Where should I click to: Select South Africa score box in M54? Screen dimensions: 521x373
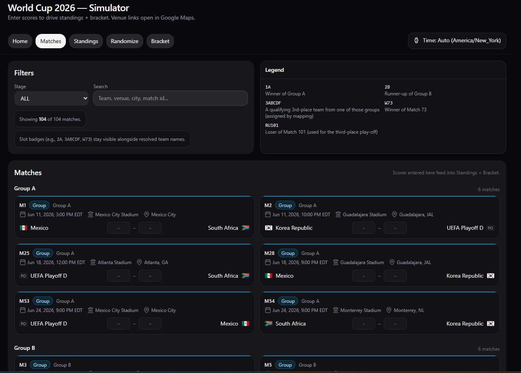coord(364,324)
